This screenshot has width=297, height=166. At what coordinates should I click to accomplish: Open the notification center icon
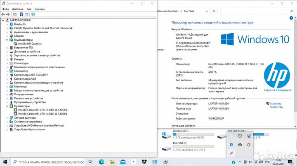[x=290, y=162]
